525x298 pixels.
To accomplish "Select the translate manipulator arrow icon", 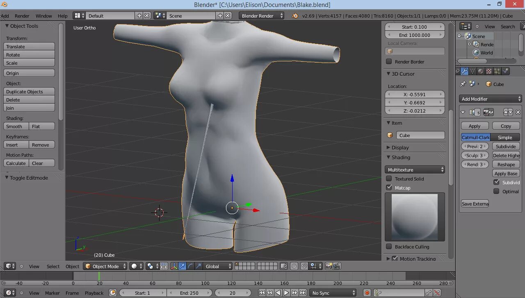I will pos(182,266).
